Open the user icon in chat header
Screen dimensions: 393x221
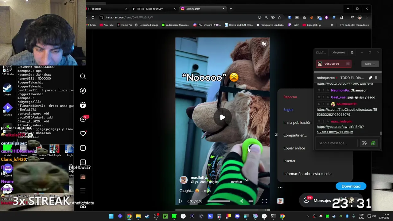click(x=376, y=78)
